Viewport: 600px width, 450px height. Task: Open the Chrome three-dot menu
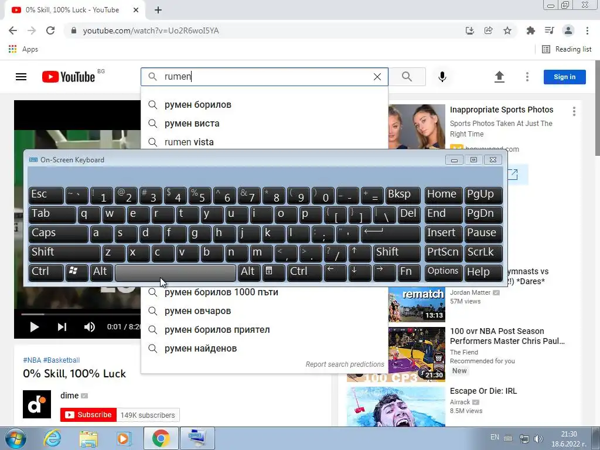point(587,30)
